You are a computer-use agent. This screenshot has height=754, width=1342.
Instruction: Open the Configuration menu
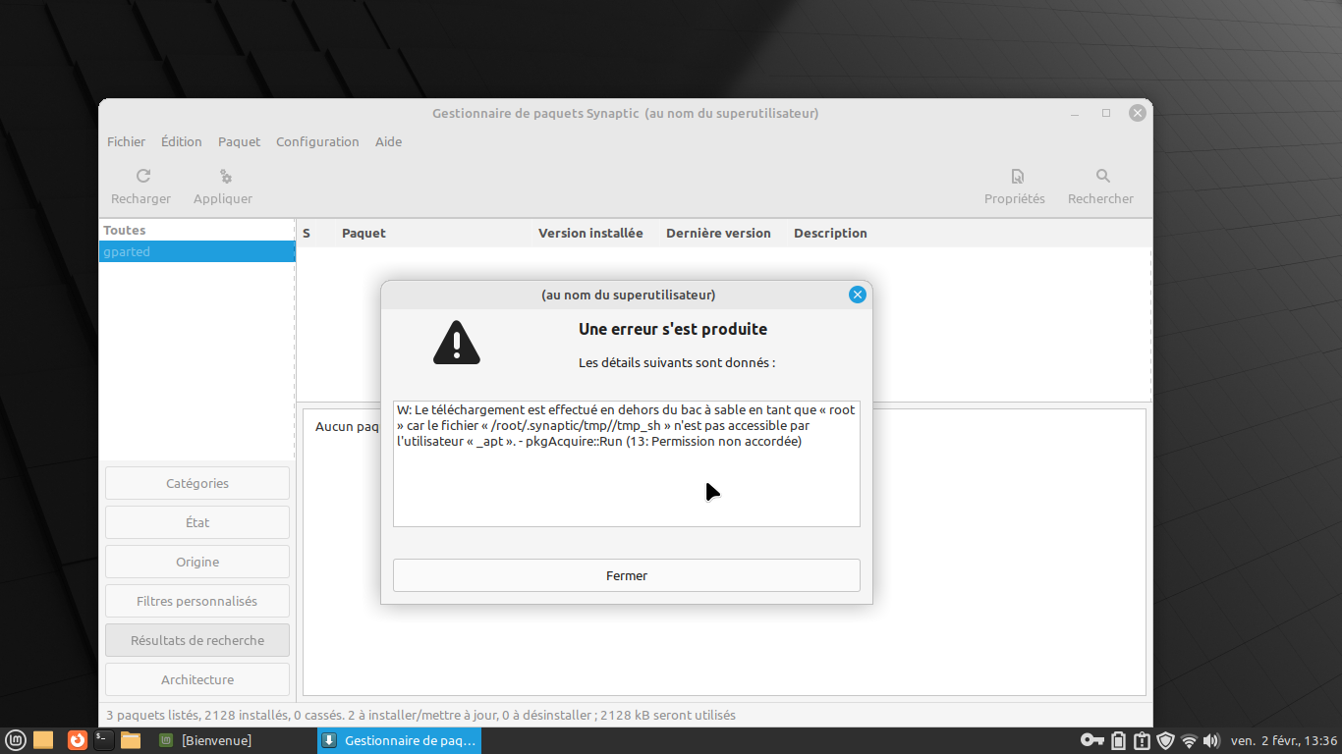(317, 141)
